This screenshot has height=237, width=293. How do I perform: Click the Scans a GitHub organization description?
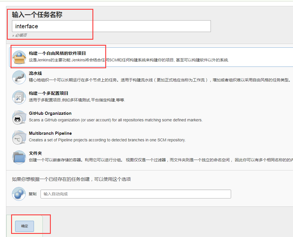(x=116, y=120)
